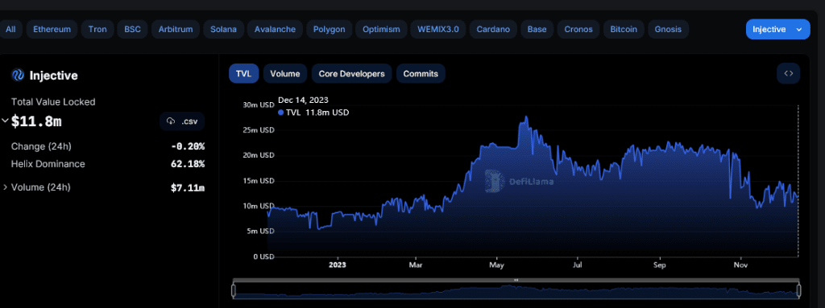Filter by BSC chain
The image size is (825, 308).
click(x=133, y=30)
